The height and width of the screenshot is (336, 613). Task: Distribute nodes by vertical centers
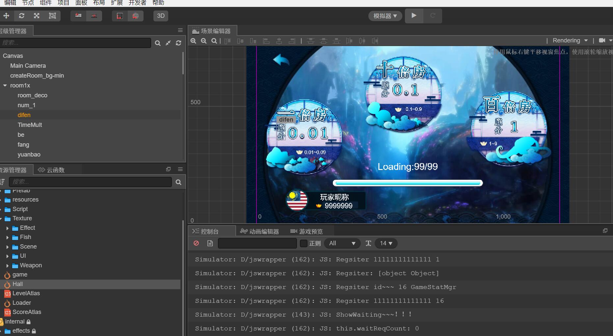tap(324, 41)
